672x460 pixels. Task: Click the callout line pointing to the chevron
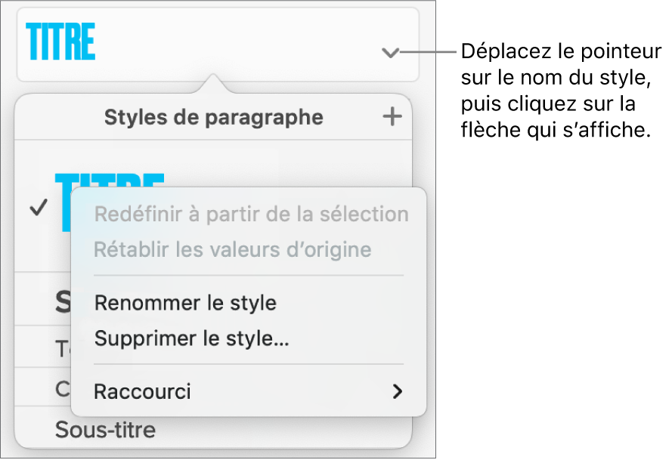click(427, 53)
